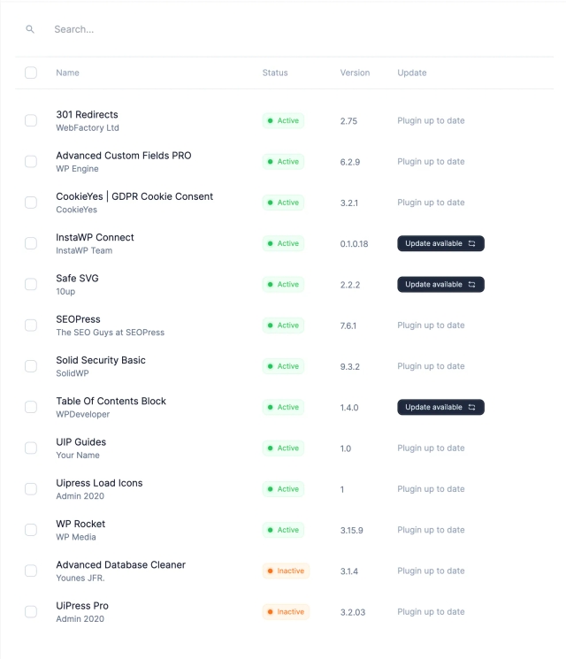Image resolution: width=566 pixels, height=659 pixels.
Task: Select the Advanced Database Cleaner checkbox
Action: coord(31,571)
